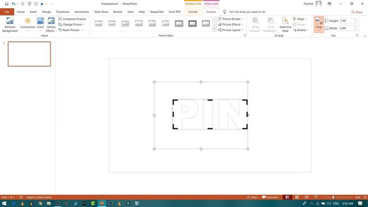Screen dimensions: 368x207
Task: Switch to Reading view icon
Action: (306, 197)
